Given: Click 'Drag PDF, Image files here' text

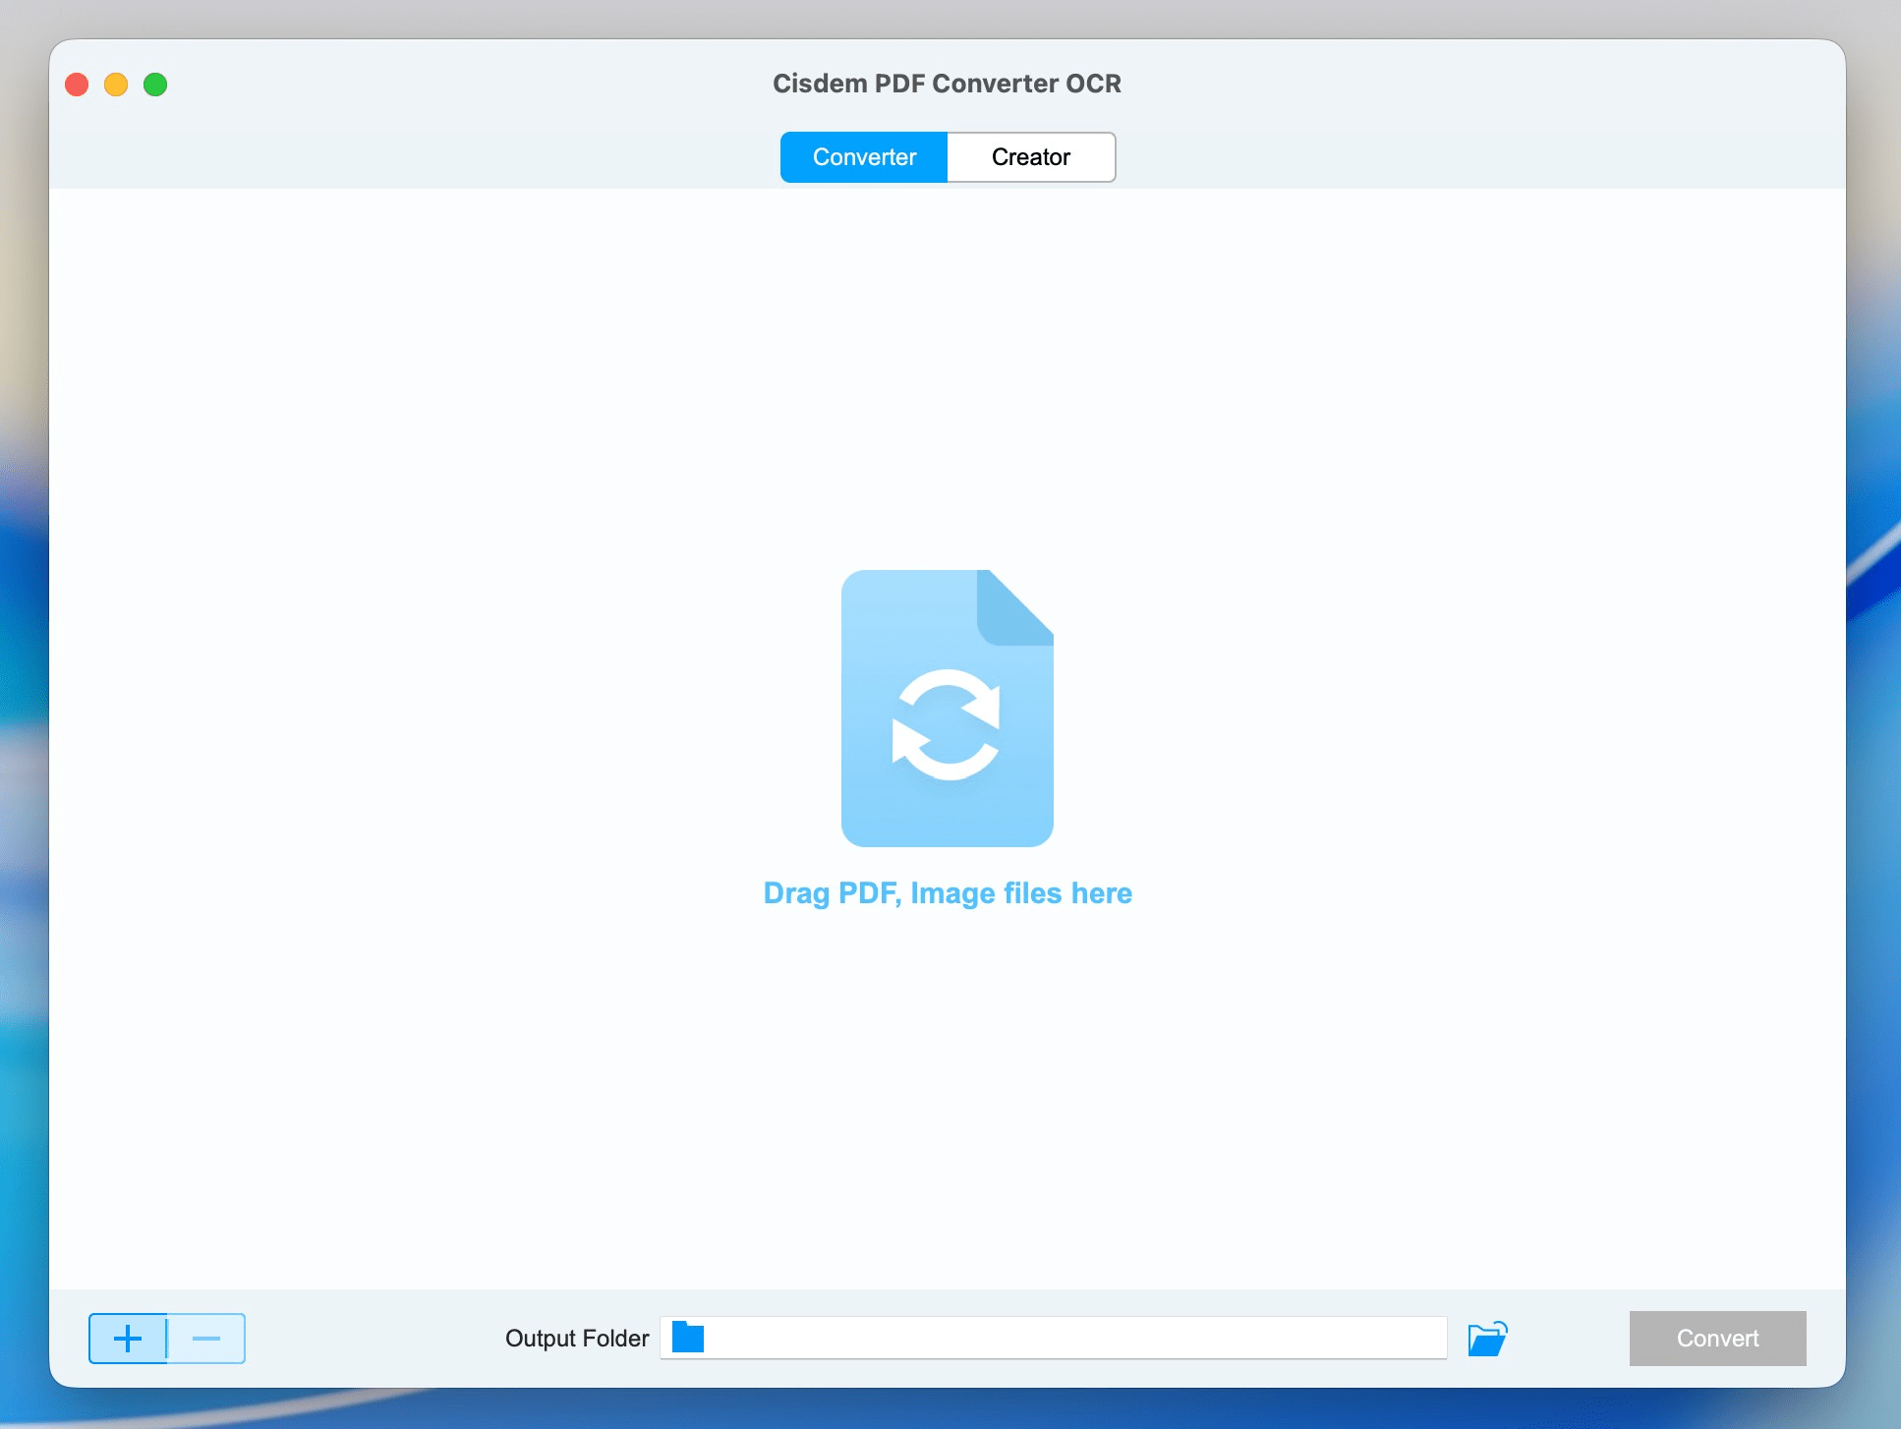Looking at the screenshot, I should point(948,893).
